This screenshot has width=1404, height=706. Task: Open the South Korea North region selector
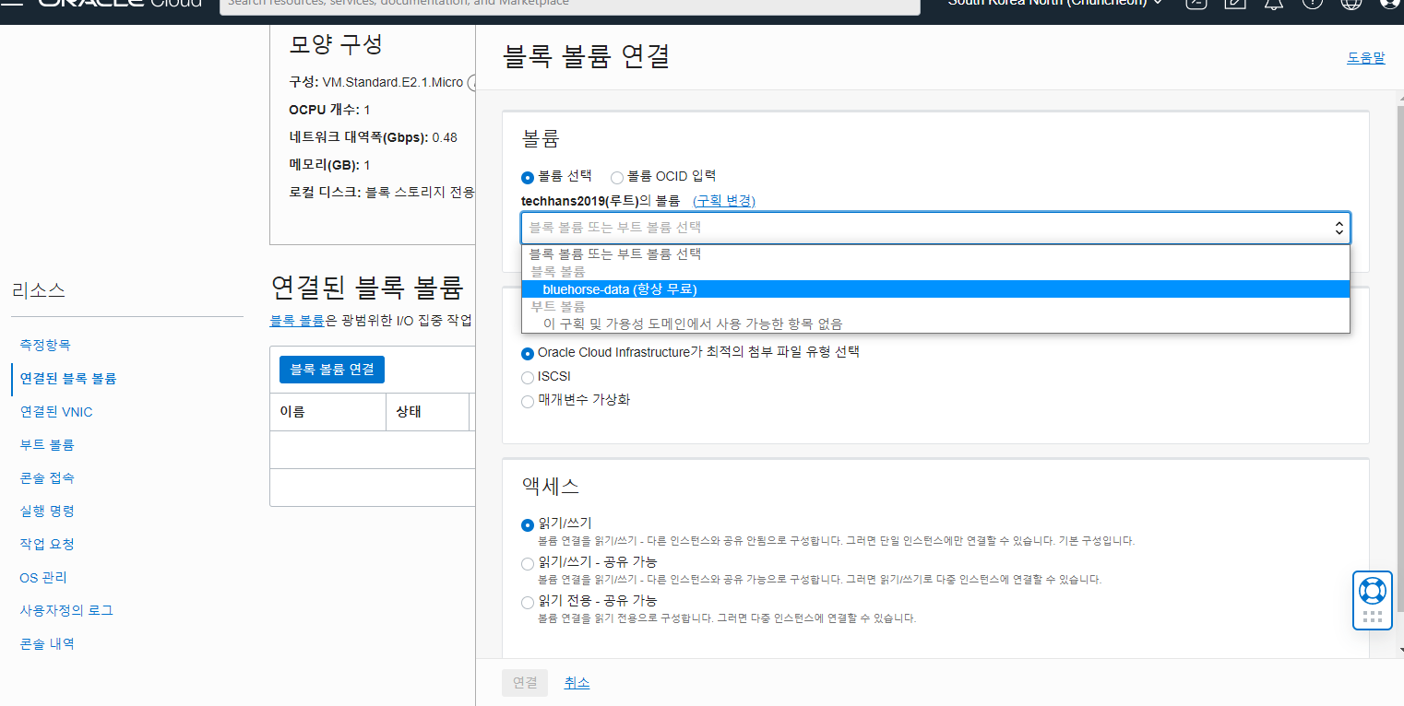[x=1055, y=3]
